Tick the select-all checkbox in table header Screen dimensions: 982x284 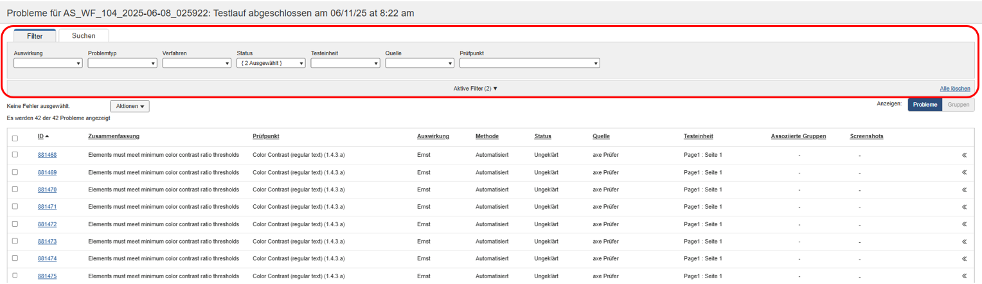15,137
